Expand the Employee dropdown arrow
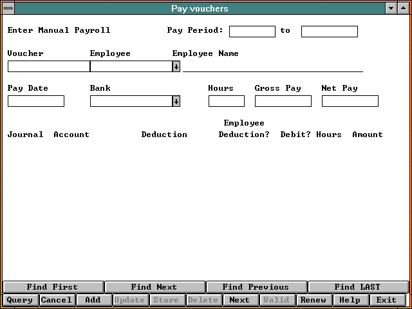This screenshot has height=309, width=412. (x=176, y=66)
